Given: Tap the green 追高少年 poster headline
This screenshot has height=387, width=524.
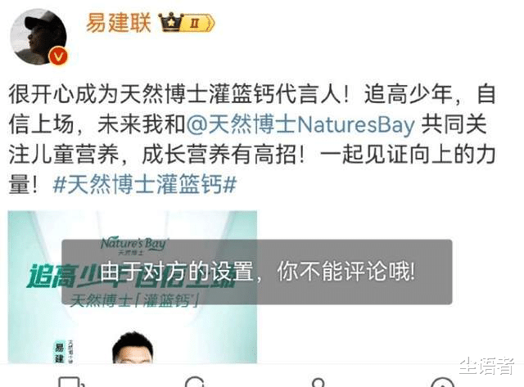Looking at the screenshot, I should [x=130, y=276].
